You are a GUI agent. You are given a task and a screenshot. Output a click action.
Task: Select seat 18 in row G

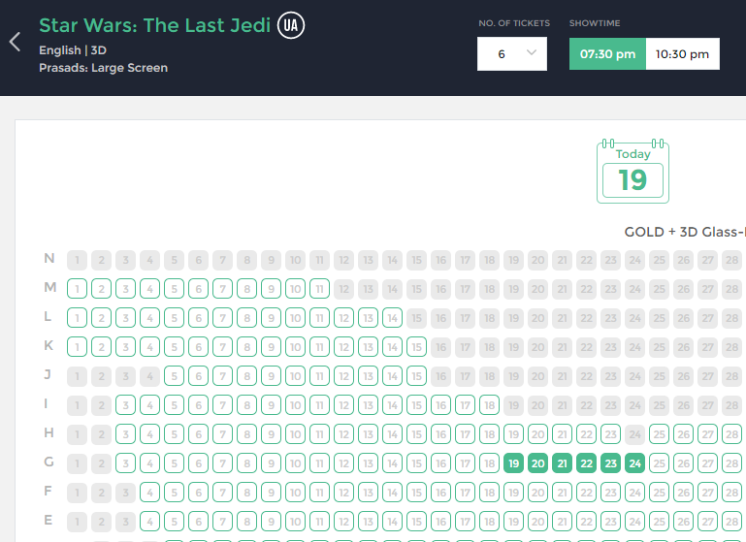490,463
